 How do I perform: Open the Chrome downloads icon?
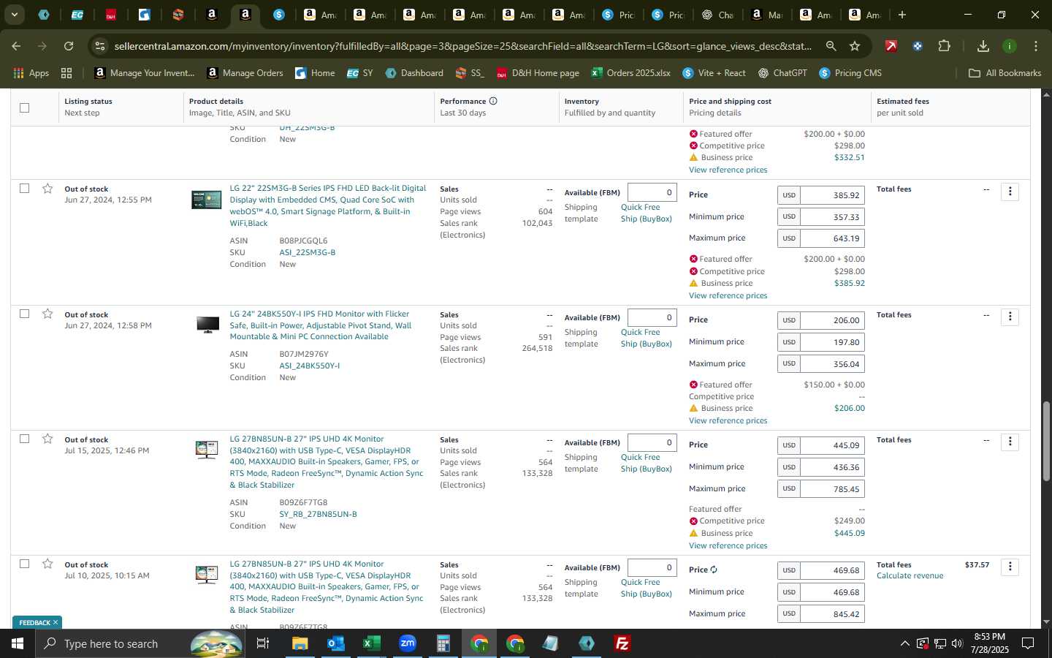(983, 46)
